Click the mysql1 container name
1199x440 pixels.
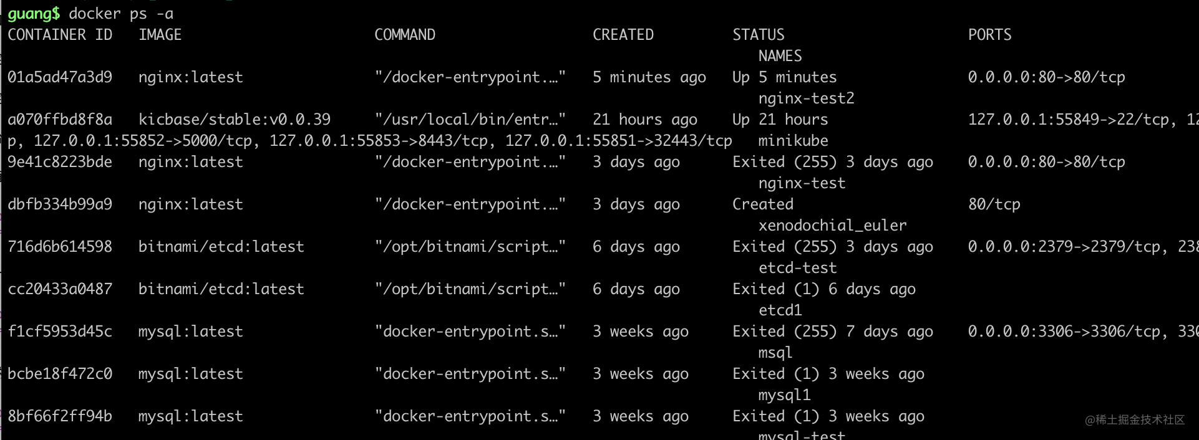pos(784,395)
